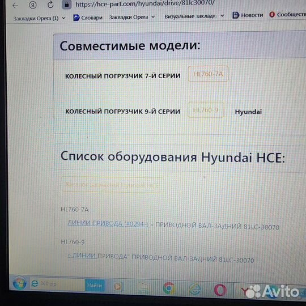Select the hce-part.com URL in address bar
306x306 pixels.
[x=145, y=3]
